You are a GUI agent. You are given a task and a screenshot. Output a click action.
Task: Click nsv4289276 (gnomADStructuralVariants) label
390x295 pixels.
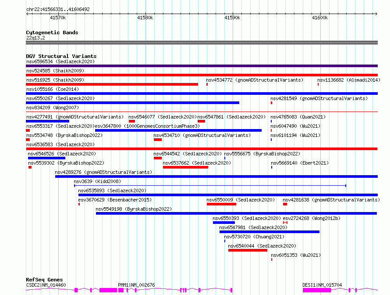pos(103,172)
